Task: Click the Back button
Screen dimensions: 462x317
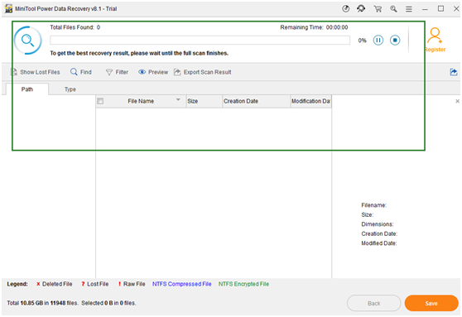Action: [373, 303]
